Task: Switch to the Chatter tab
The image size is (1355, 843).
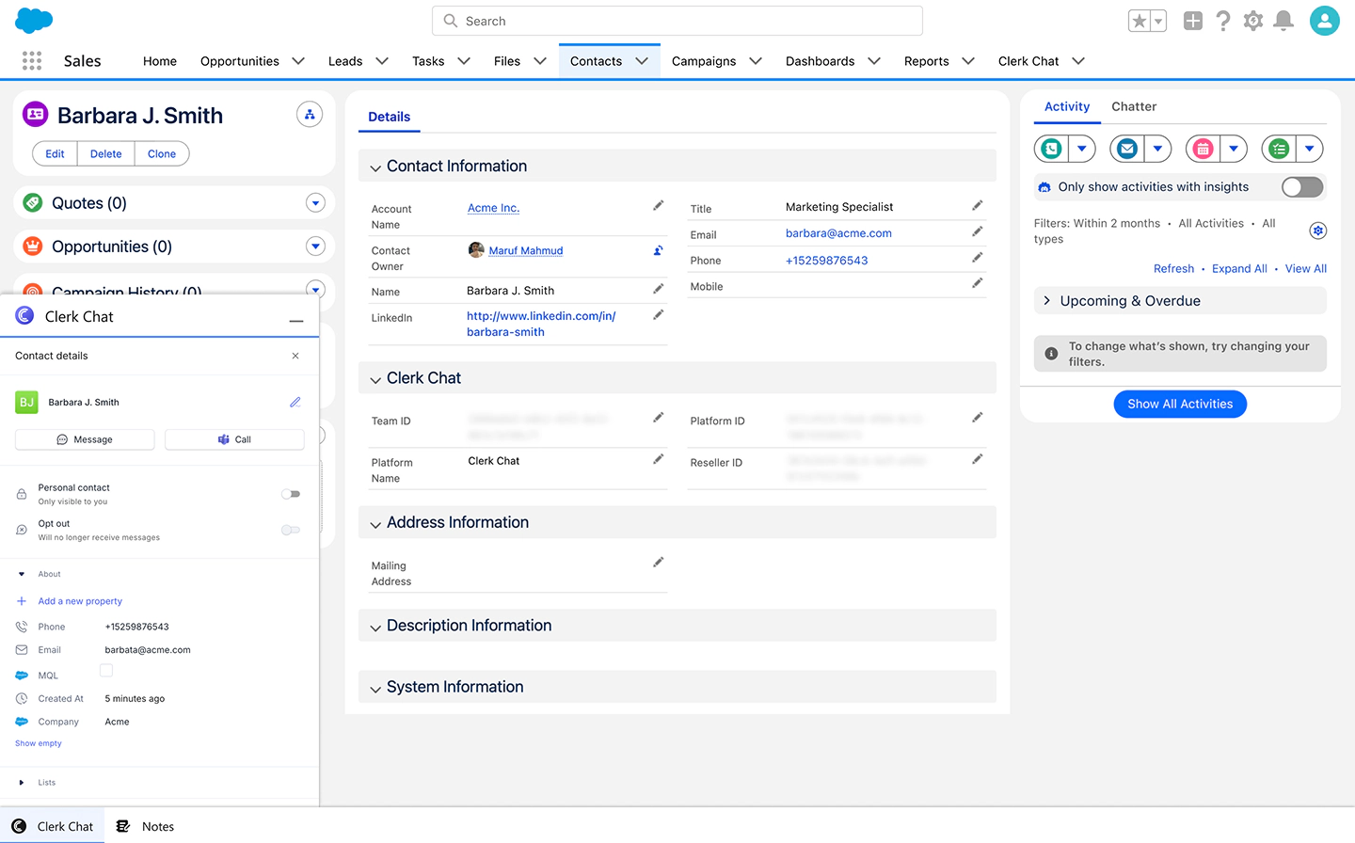Action: 1134,106
